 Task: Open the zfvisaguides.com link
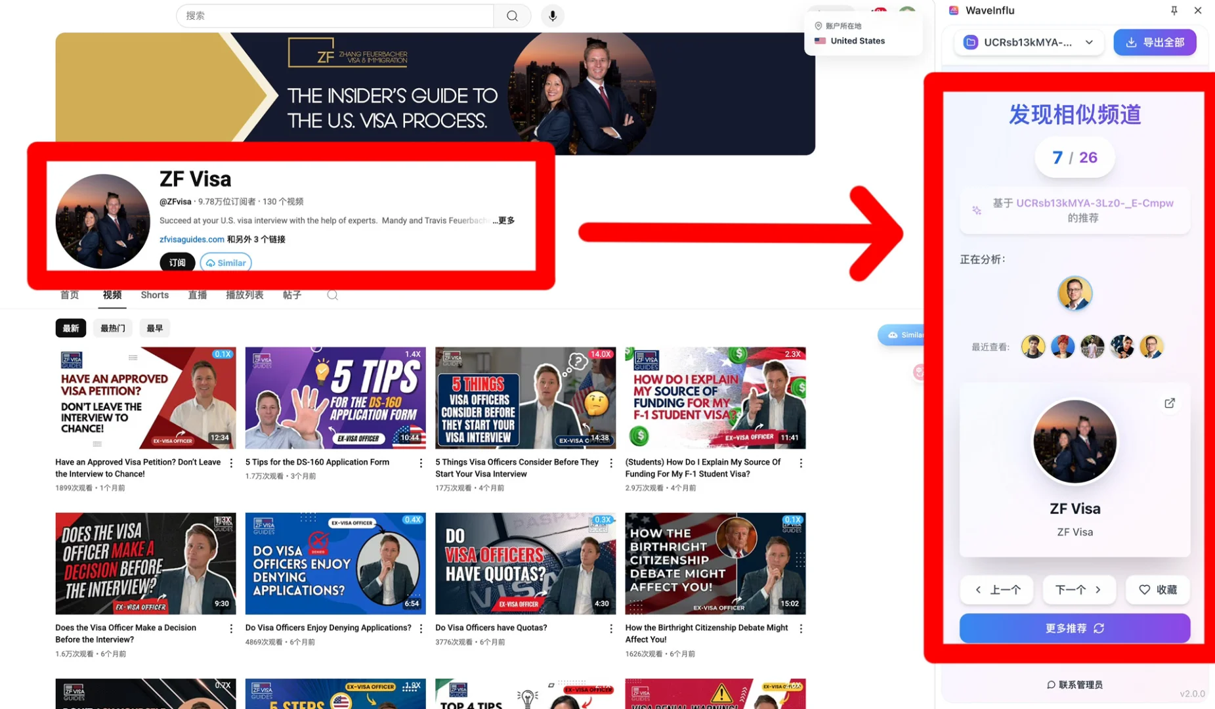(x=192, y=240)
